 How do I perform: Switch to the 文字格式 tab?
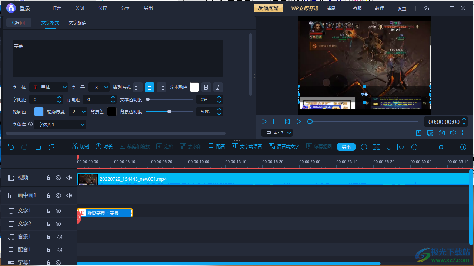(x=50, y=23)
